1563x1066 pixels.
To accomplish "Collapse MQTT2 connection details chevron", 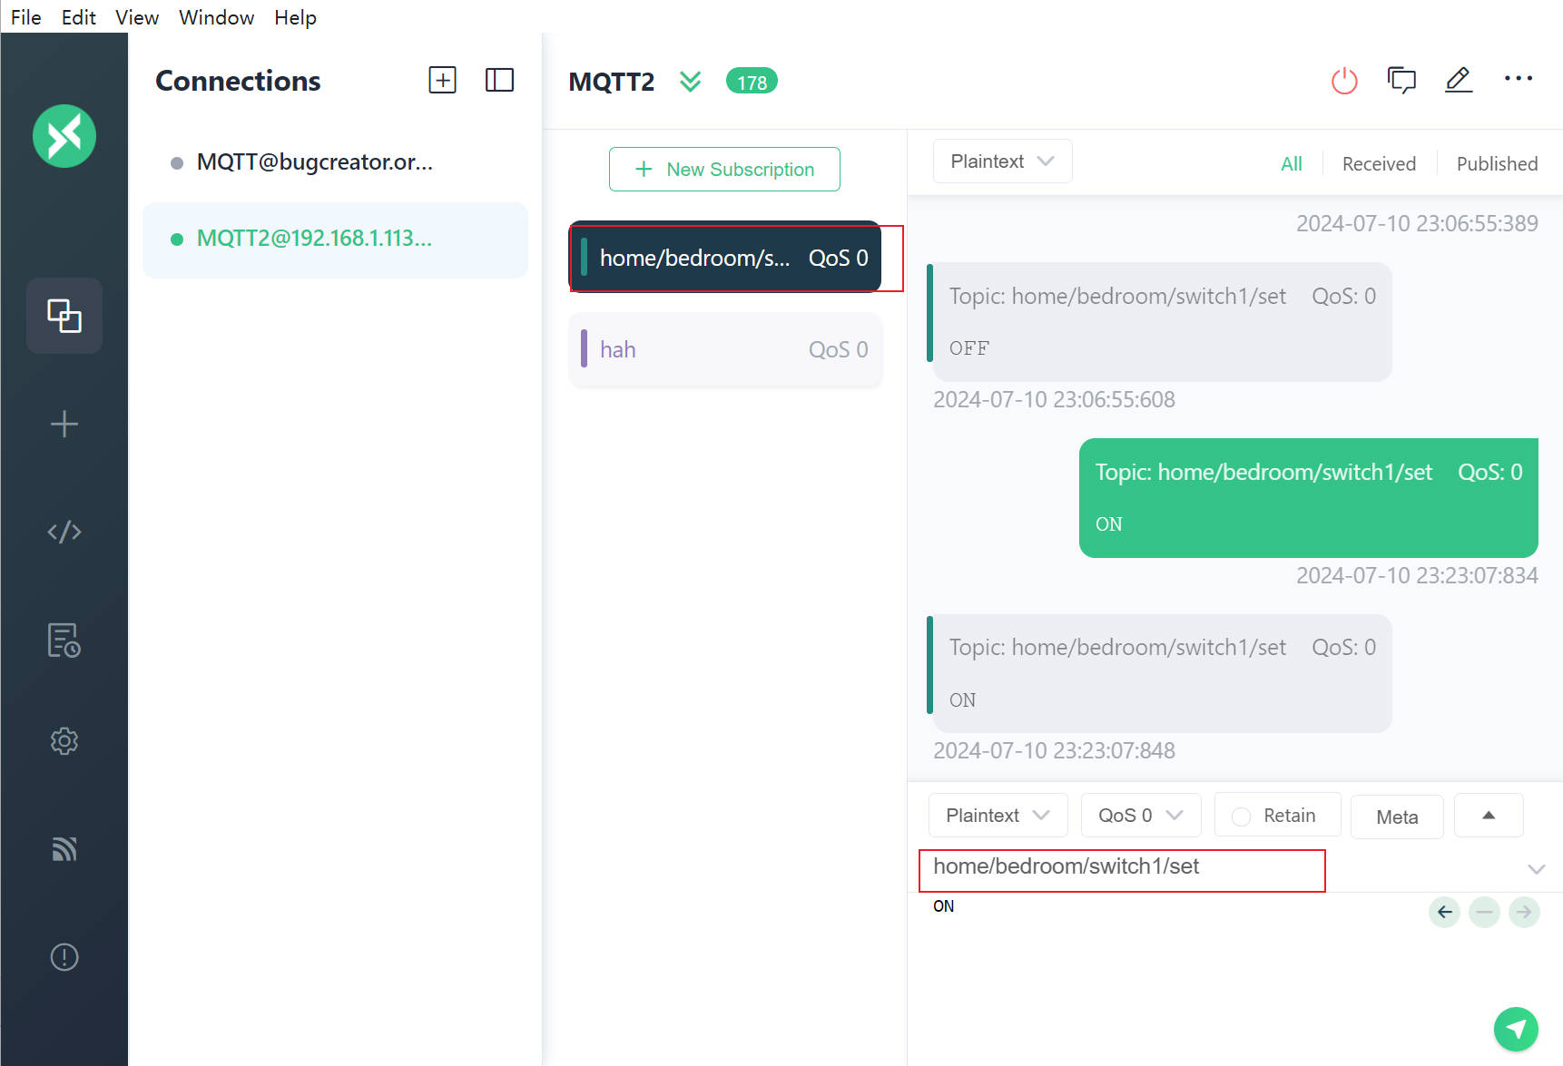I will coord(691,82).
